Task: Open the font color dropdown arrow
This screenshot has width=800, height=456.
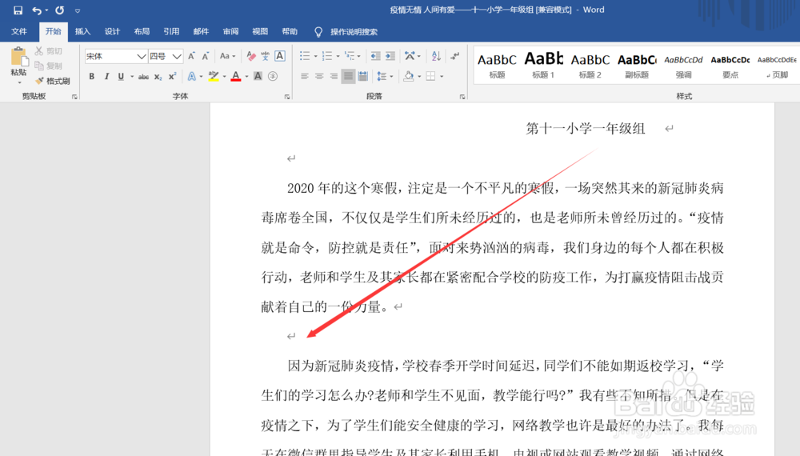Action: pos(246,77)
